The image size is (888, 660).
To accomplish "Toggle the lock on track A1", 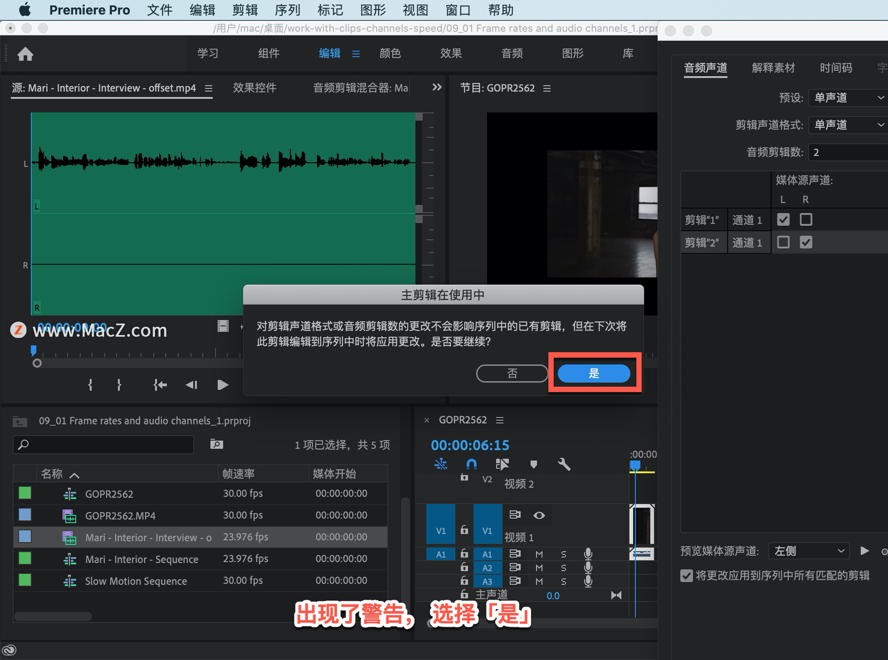I will [x=464, y=554].
